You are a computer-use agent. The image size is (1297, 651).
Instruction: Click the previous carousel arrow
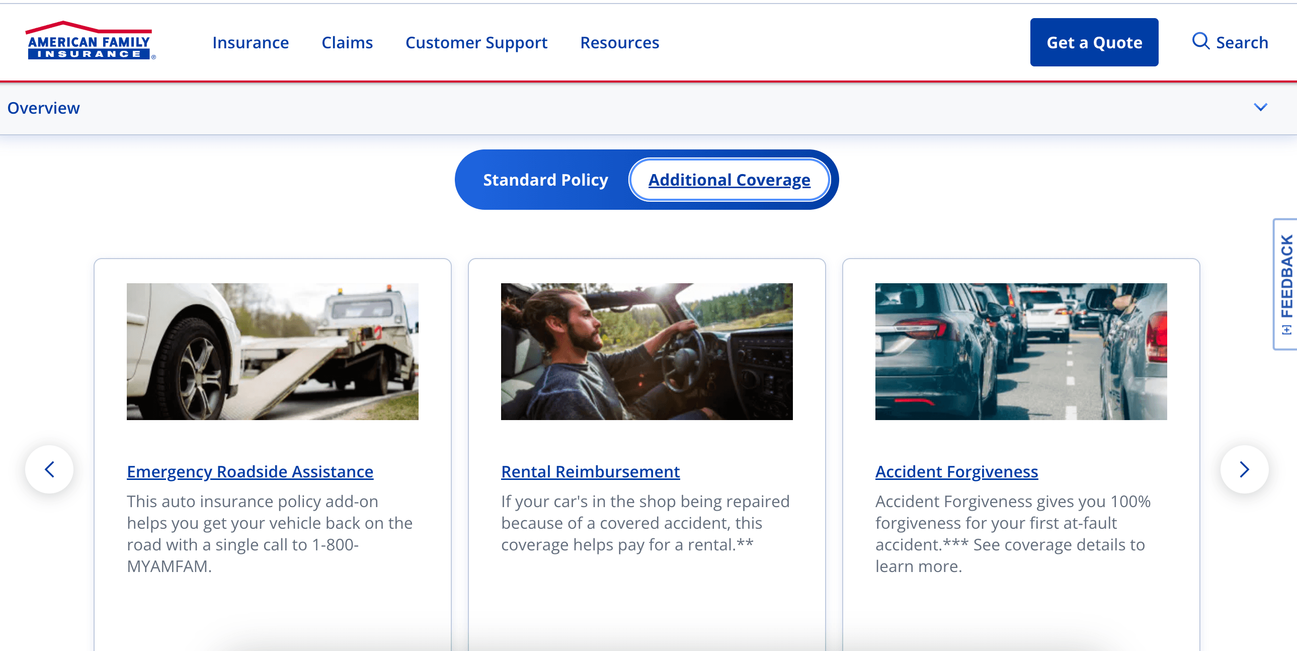(49, 469)
